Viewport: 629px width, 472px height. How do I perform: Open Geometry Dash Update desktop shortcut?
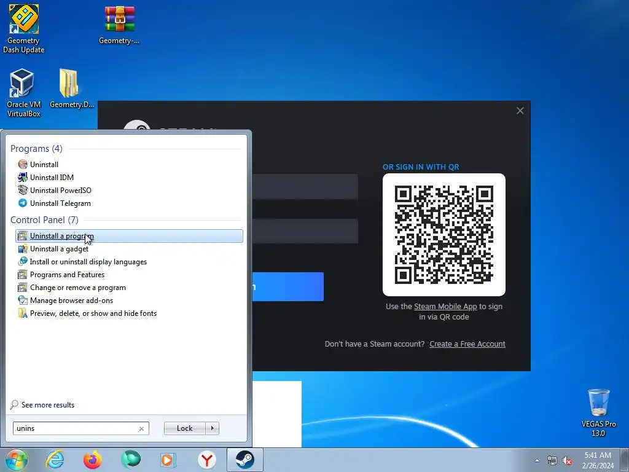point(24,28)
